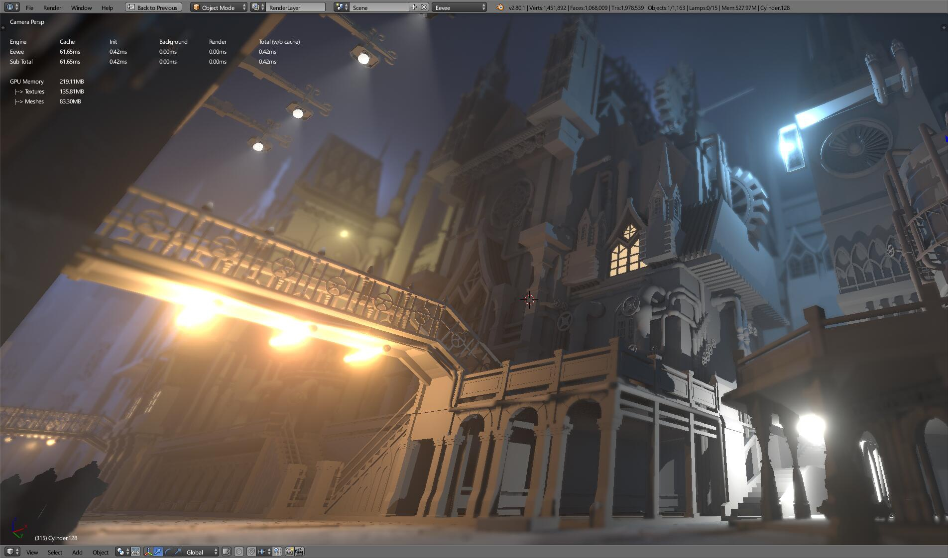Screen dimensions: 948x558
Task: Open the Render menu
Action: coord(52,7)
